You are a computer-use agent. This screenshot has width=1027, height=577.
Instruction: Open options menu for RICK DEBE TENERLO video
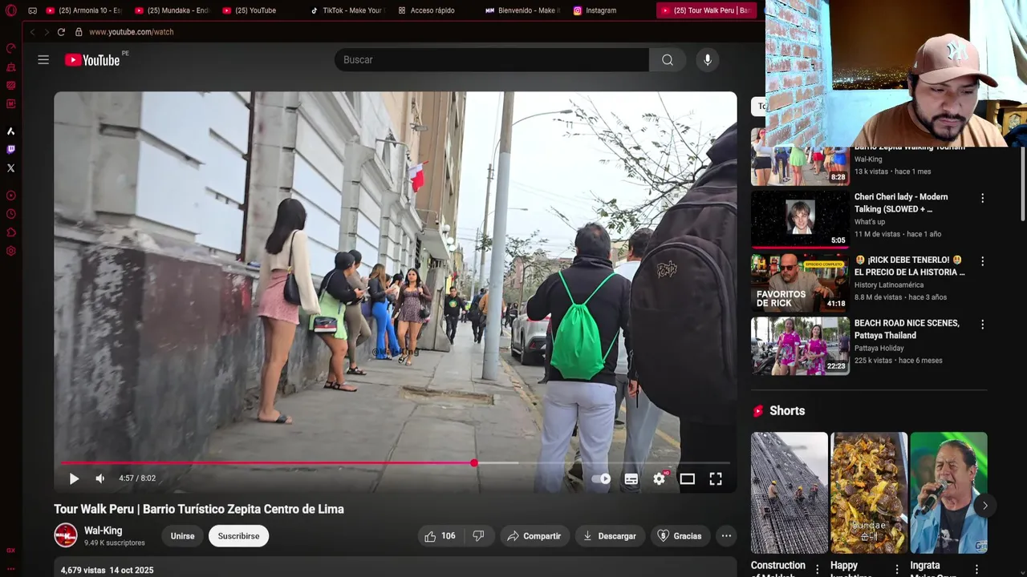click(x=982, y=261)
